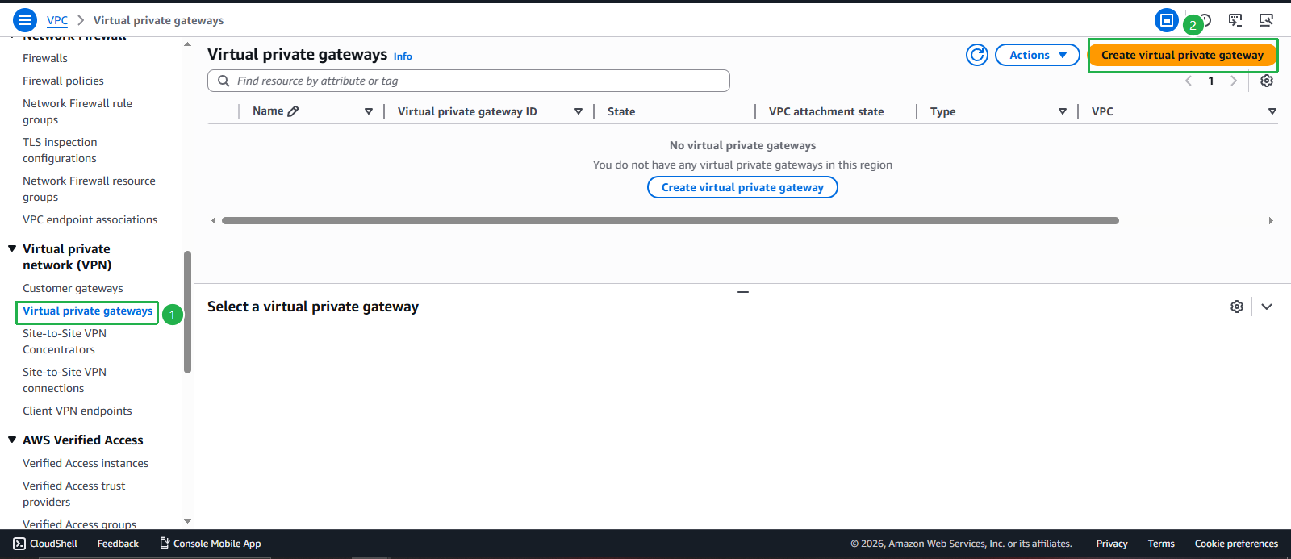Screen dimensions: 1291x559
Task: Open TLS inspection configurations
Action: coord(60,150)
